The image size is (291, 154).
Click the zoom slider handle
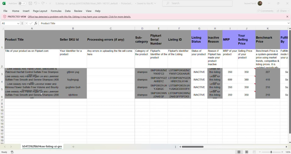[271, 152]
